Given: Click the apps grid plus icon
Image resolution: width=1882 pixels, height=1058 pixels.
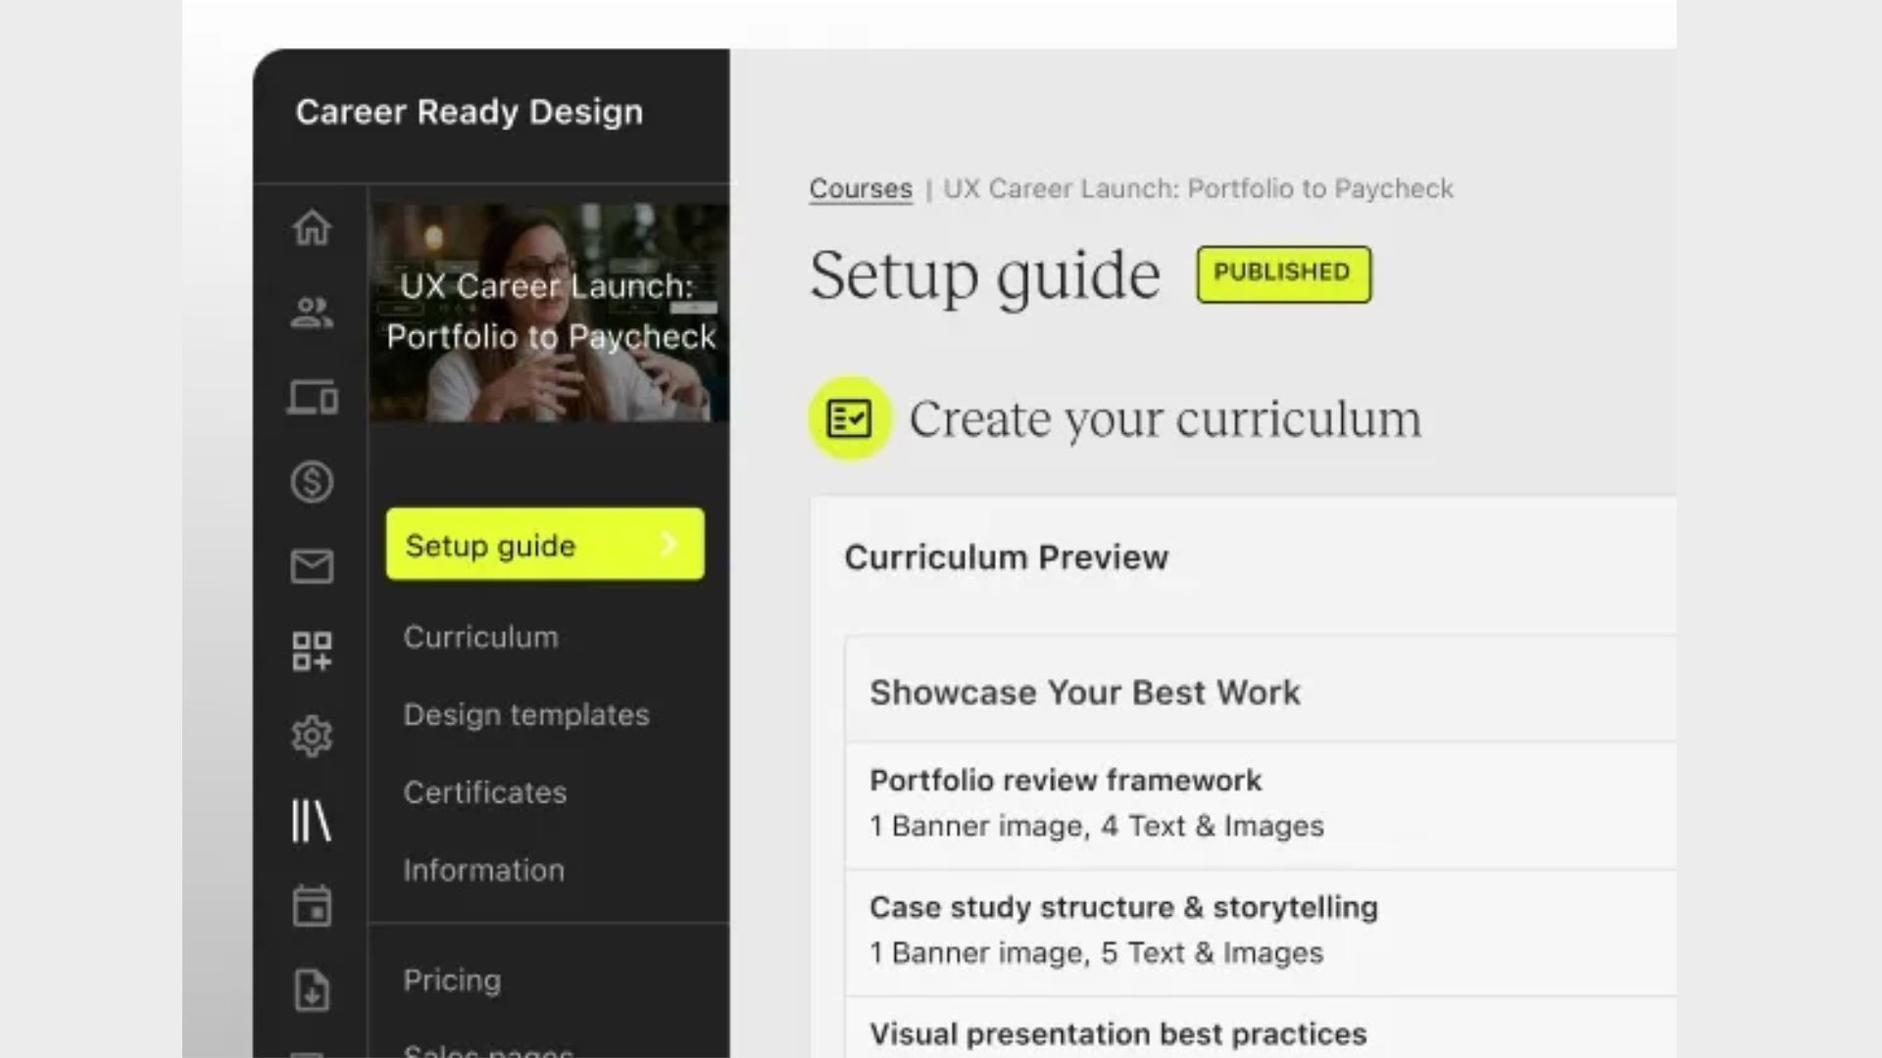Looking at the screenshot, I should pyautogui.click(x=312, y=650).
